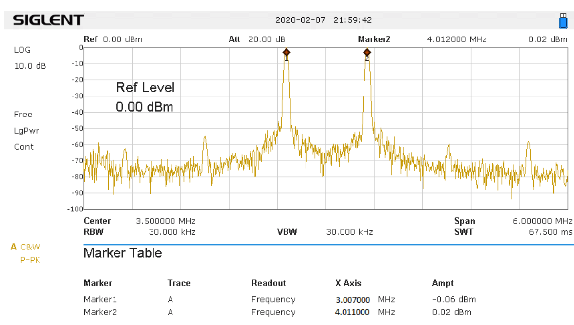This screenshot has height=325, width=574.
Task: Click the LOG scale type indicator
Action: 22,50
